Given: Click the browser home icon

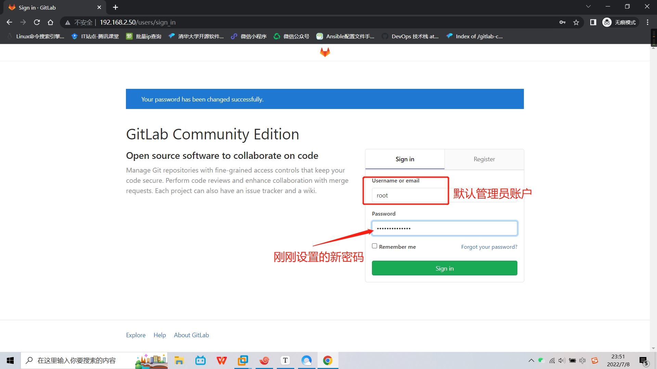Looking at the screenshot, I should (51, 22).
